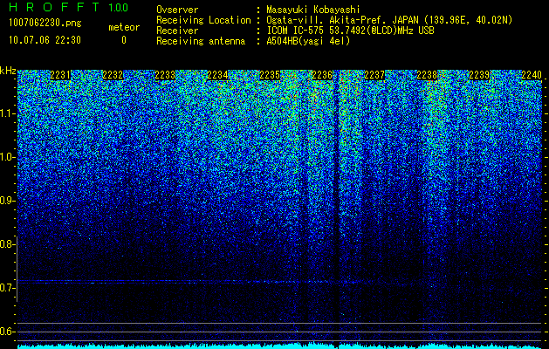Screen dimensions: 549x349
Task: Click the 2237 time marker
Action: coord(374,75)
